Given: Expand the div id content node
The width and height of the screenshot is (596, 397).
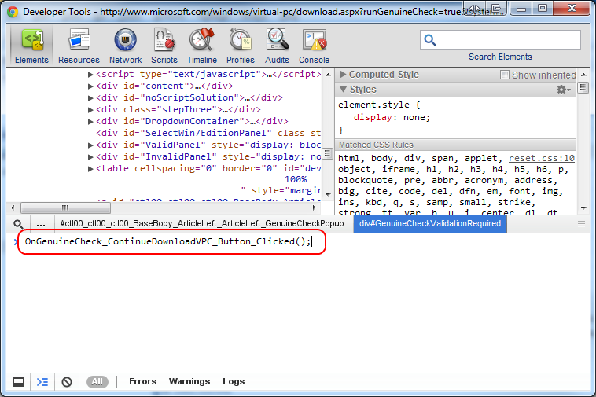Looking at the screenshot, I should coord(90,86).
